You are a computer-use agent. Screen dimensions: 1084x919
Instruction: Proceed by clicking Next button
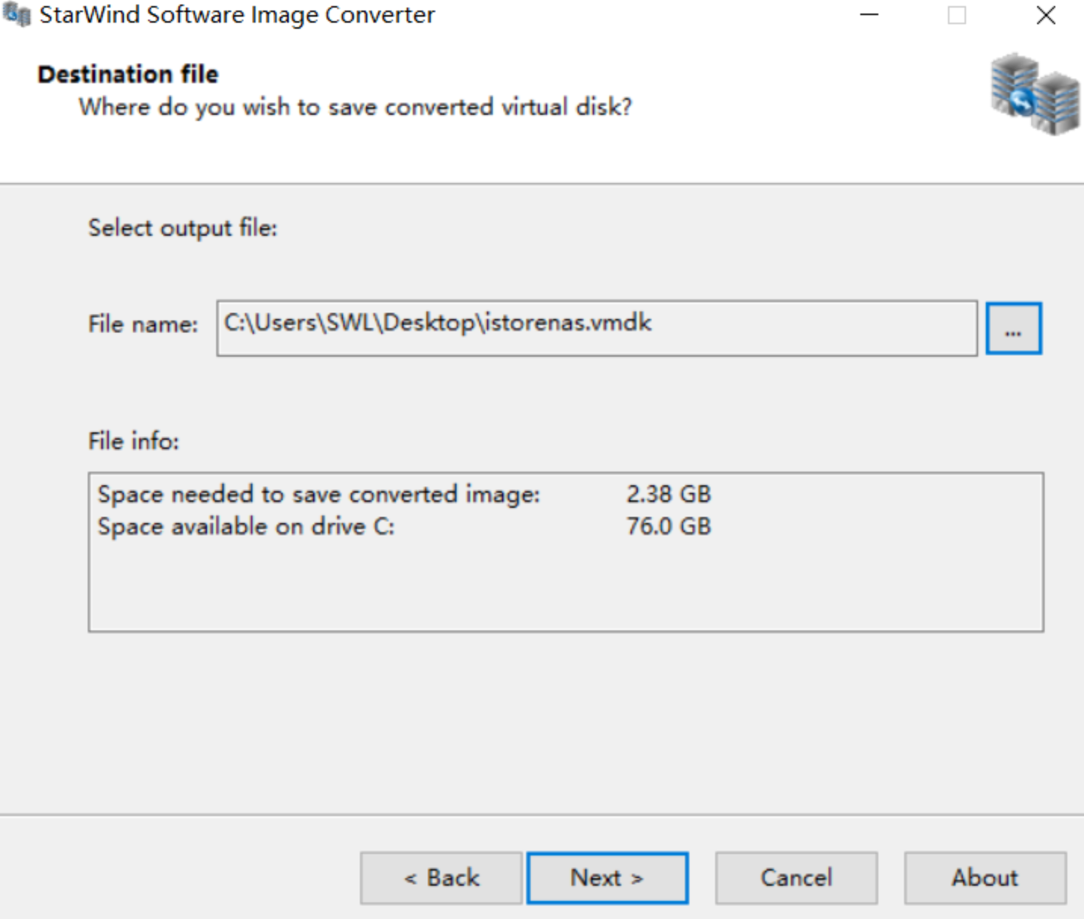click(607, 878)
